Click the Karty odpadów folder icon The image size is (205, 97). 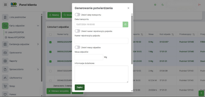click(5, 26)
